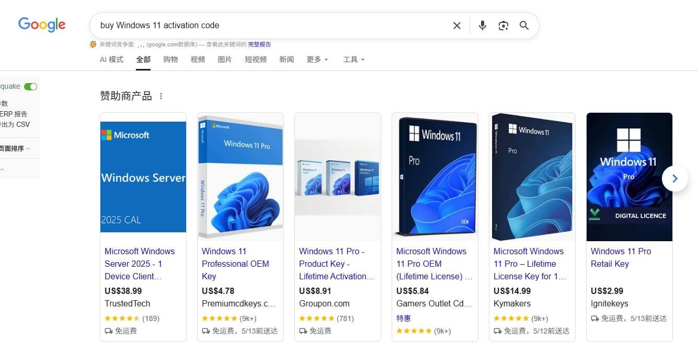Open Groupon Windows 11 Pro Product Key link
Image resolution: width=698 pixels, height=355 pixels.
(x=336, y=264)
